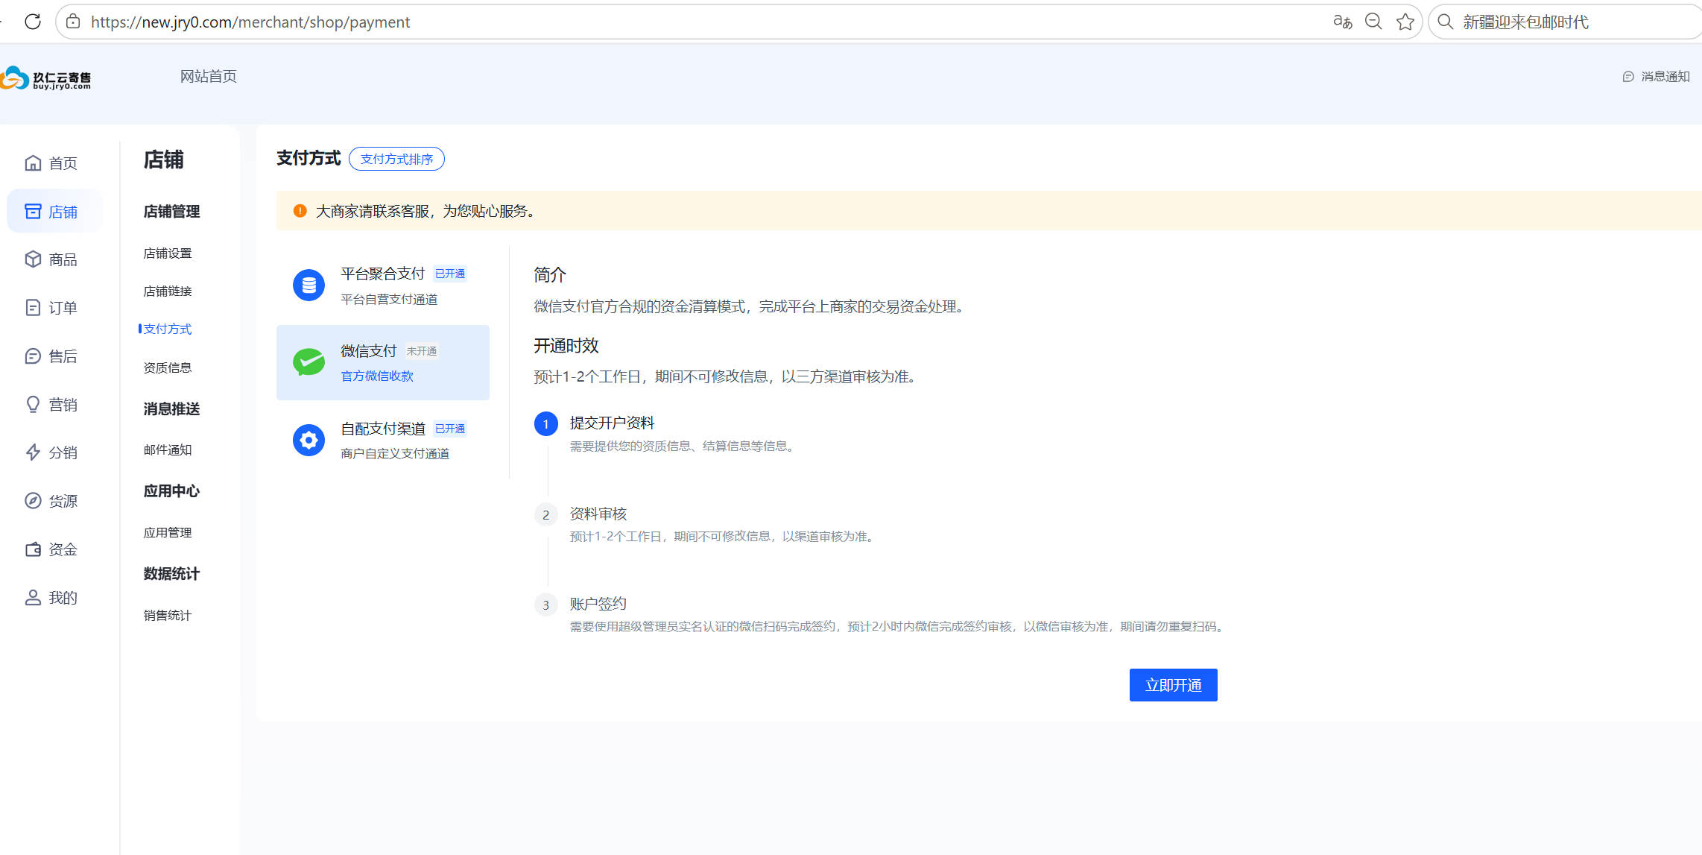Select the 自配支付渠道 payment option

click(383, 441)
